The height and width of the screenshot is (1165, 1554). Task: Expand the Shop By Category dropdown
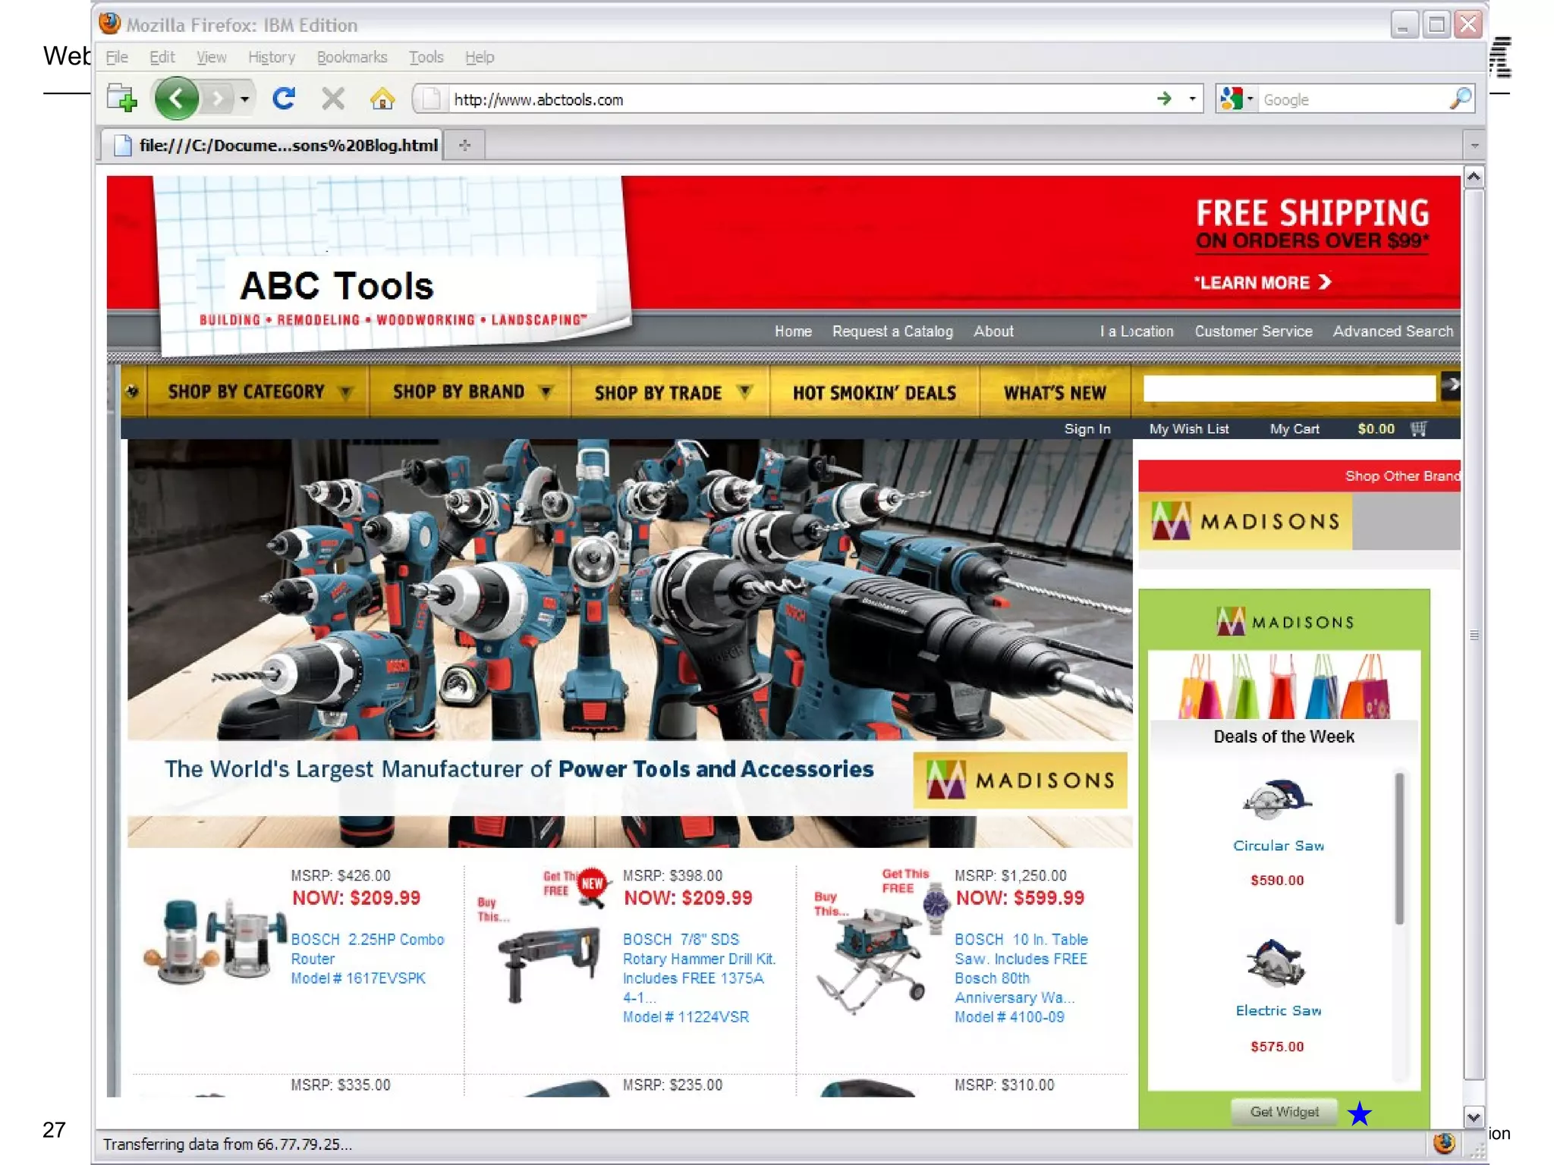[x=258, y=392]
